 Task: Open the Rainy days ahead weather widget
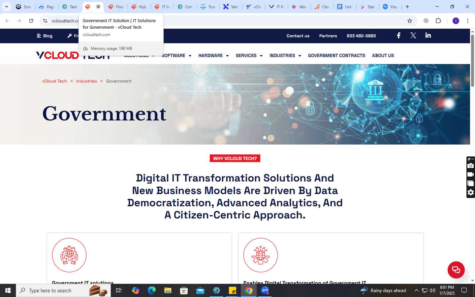click(383, 290)
